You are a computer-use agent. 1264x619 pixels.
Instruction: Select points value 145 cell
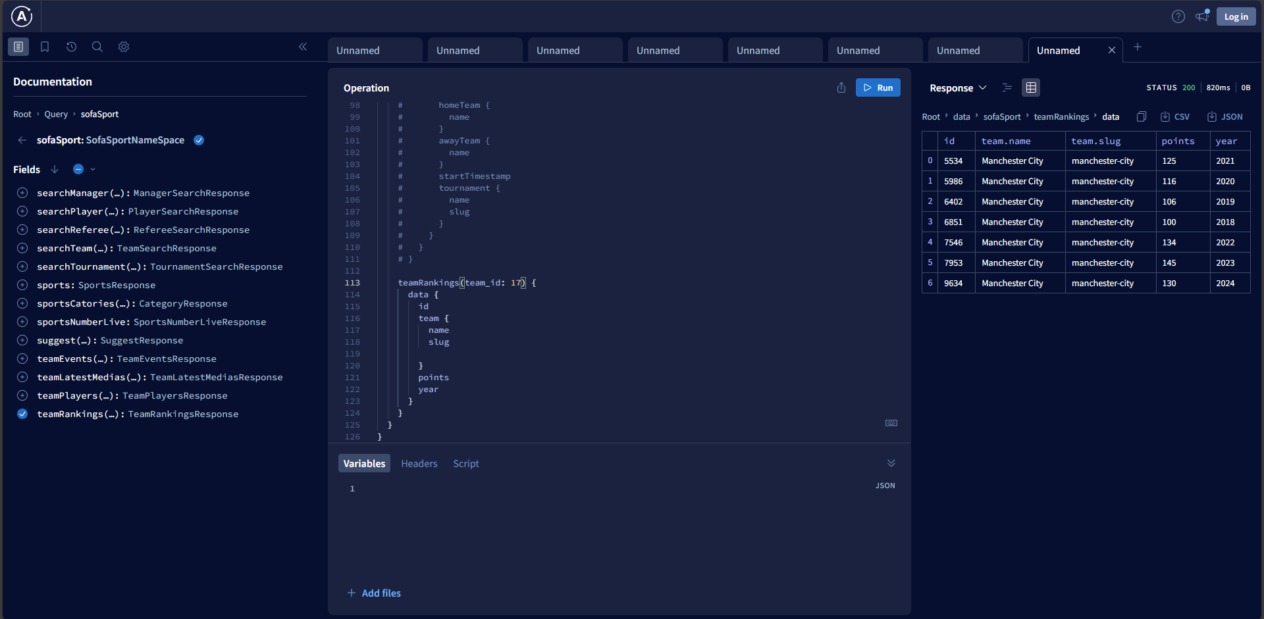tap(1183, 262)
